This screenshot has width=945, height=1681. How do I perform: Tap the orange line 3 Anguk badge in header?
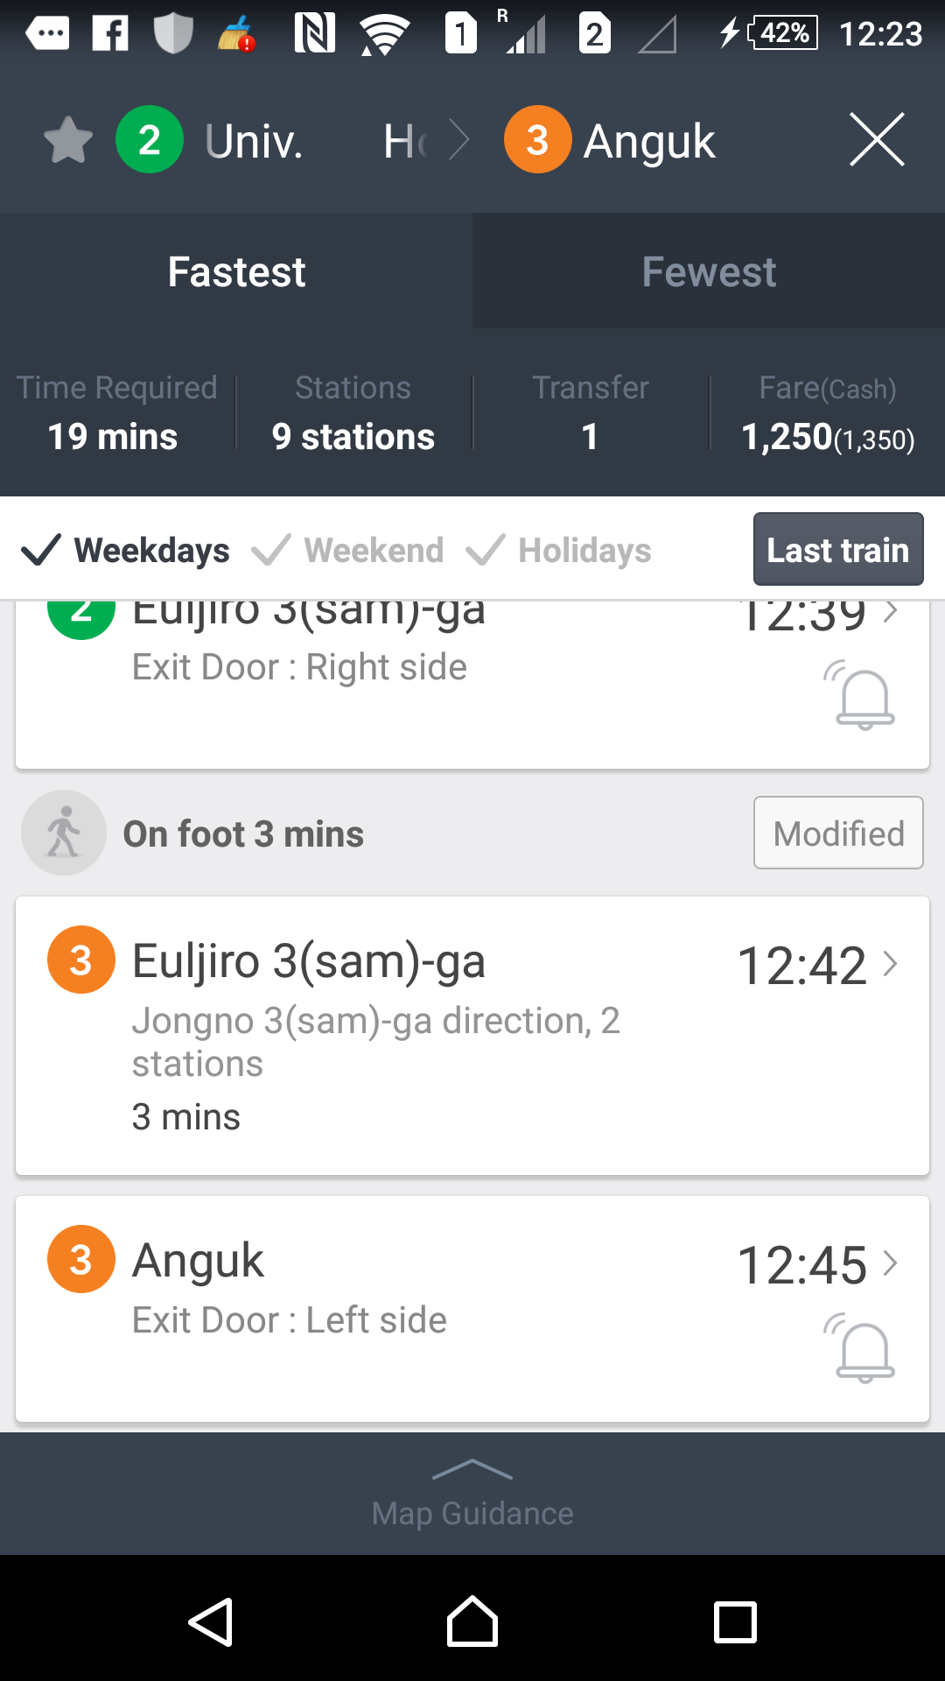click(537, 140)
